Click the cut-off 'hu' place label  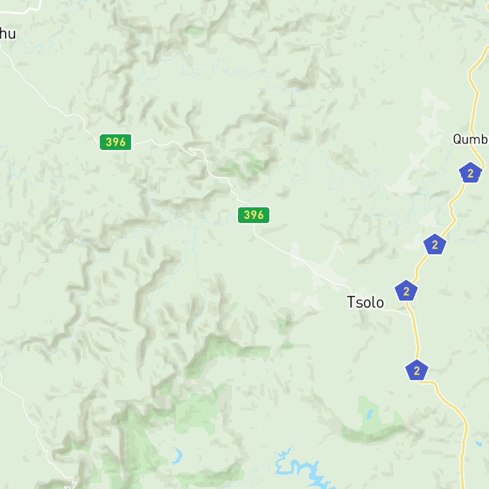7,33
